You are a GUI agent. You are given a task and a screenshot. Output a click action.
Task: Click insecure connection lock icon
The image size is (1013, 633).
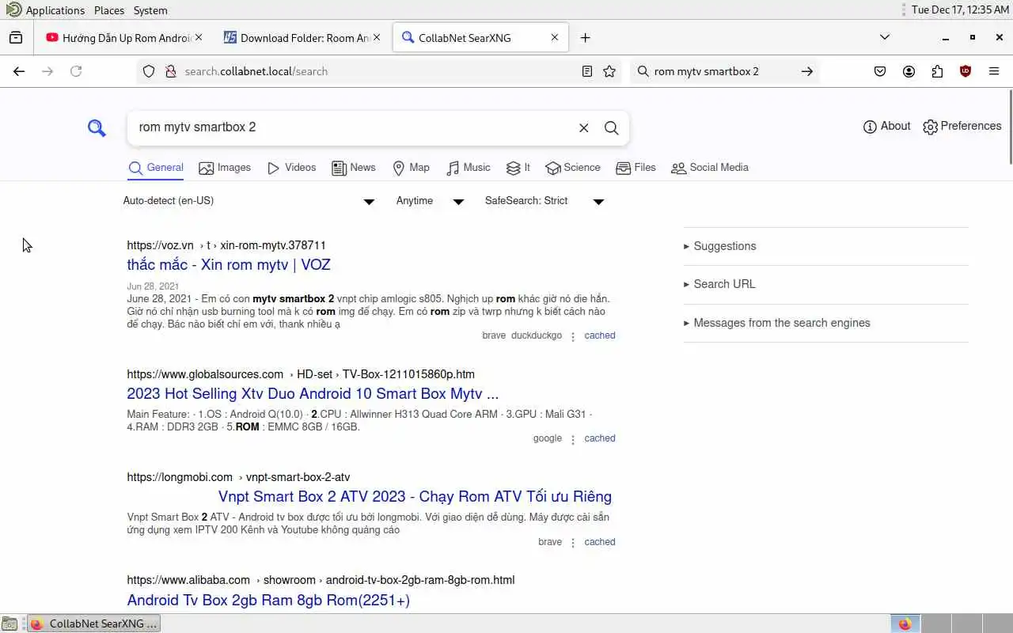pos(169,71)
